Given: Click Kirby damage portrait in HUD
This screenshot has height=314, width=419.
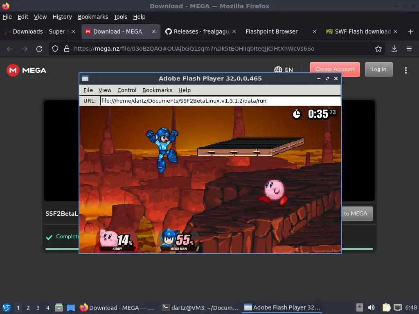Looking at the screenshot, I should [x=117, y=240].
